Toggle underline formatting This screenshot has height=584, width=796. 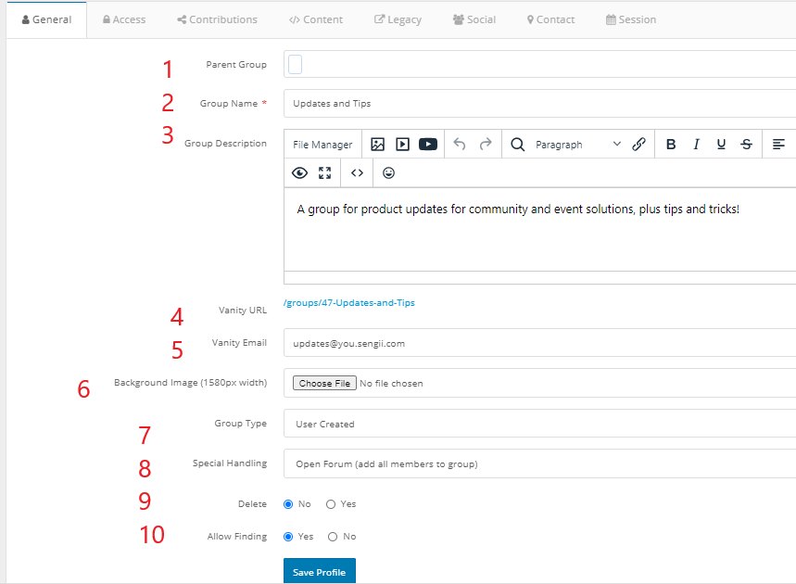point(721,145)
